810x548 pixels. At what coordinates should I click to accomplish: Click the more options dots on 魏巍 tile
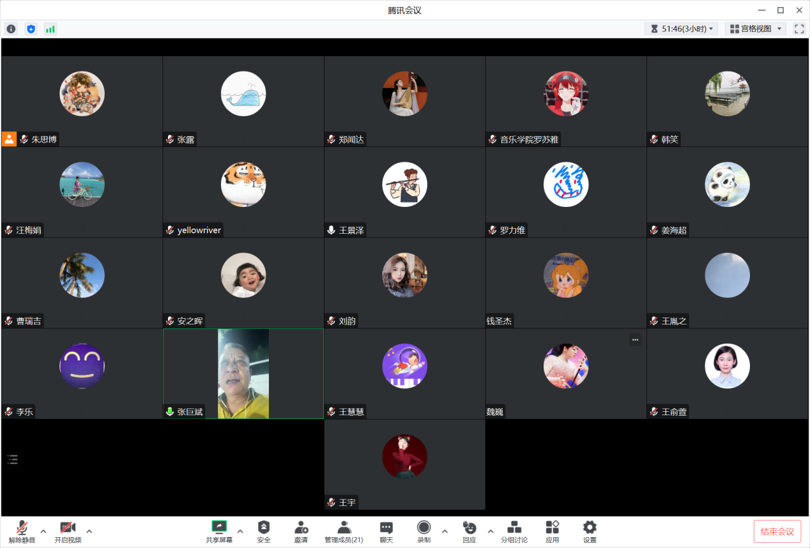(635, 340)
